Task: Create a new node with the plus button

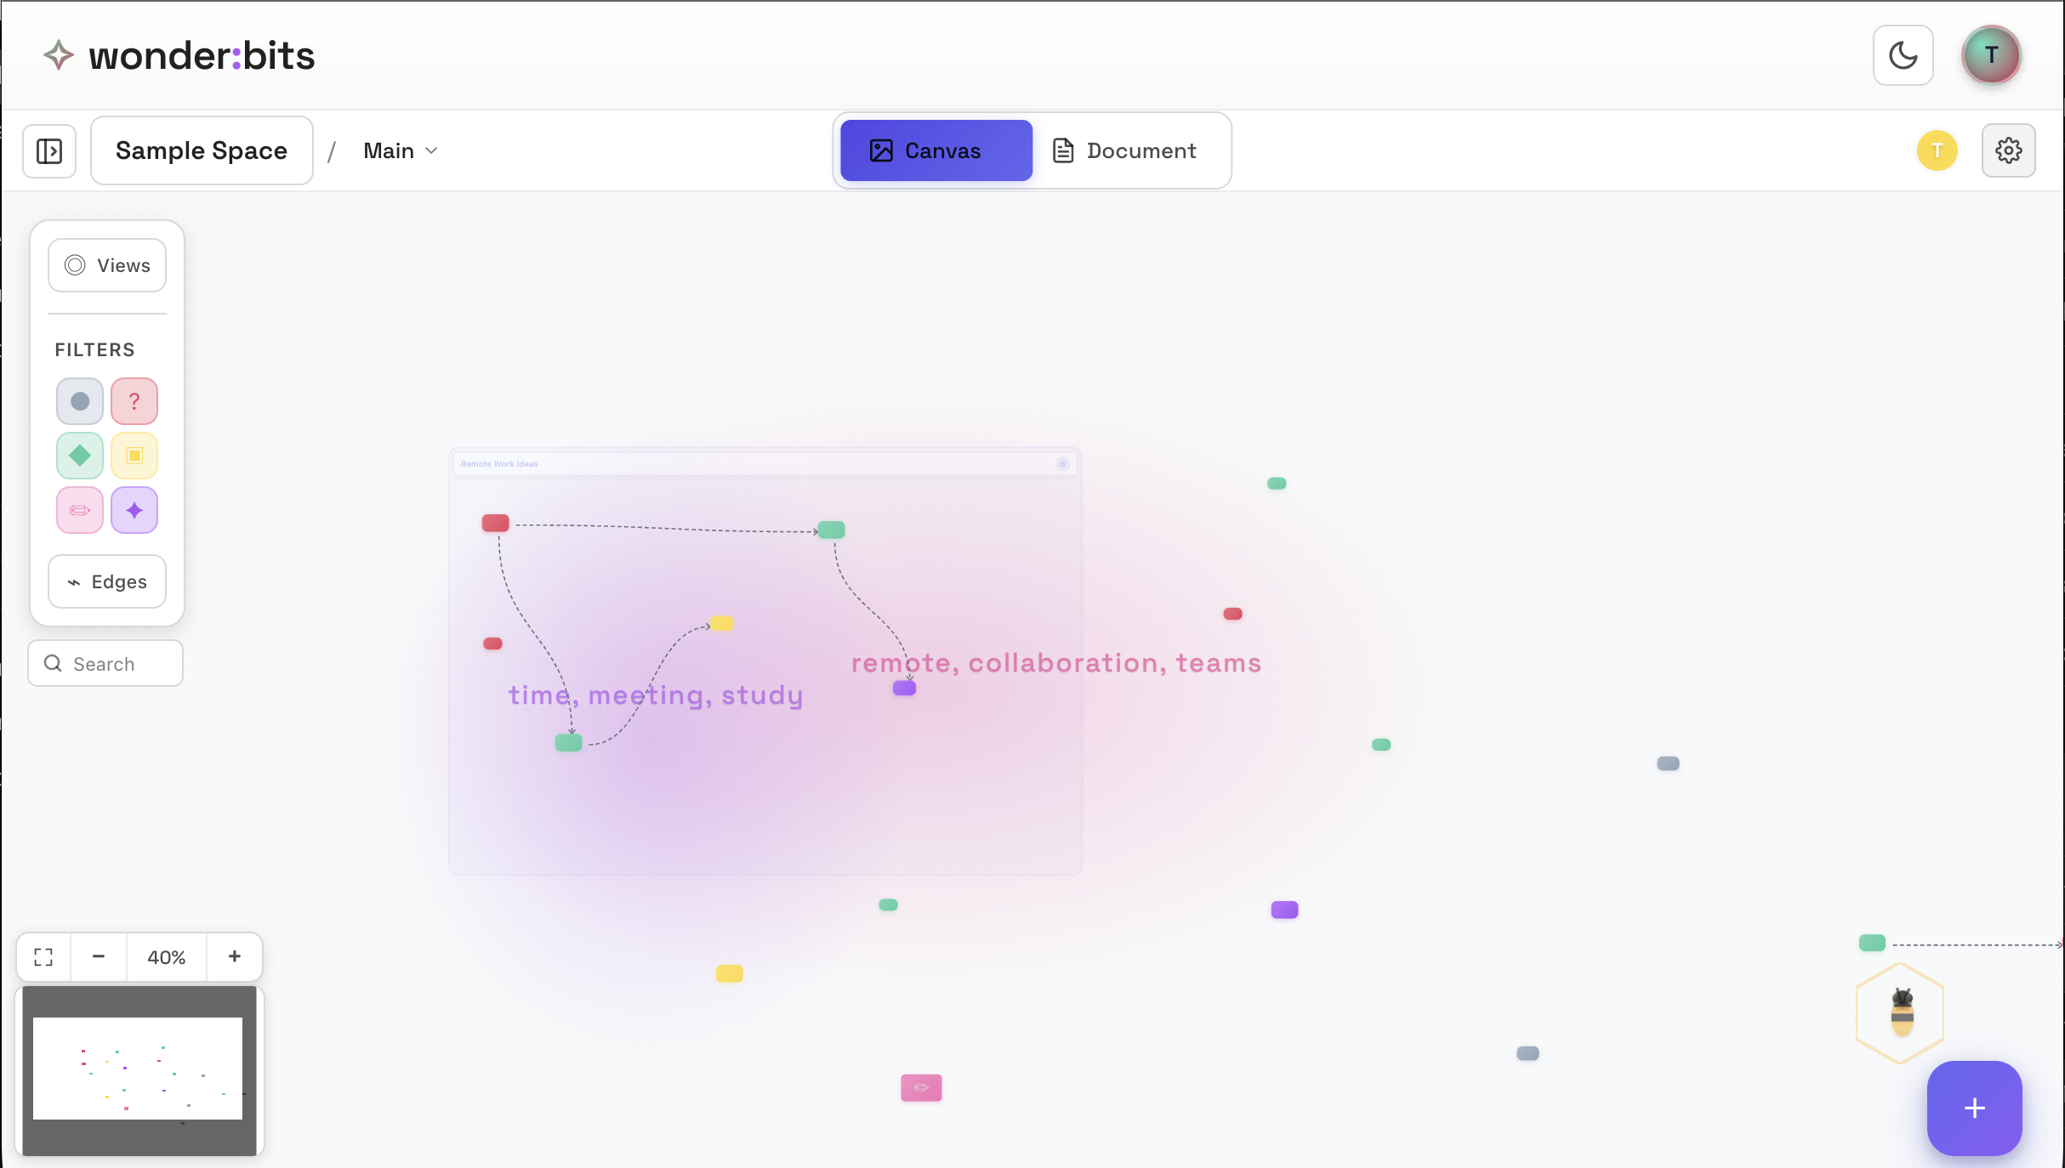Action: (1974, 1108)
